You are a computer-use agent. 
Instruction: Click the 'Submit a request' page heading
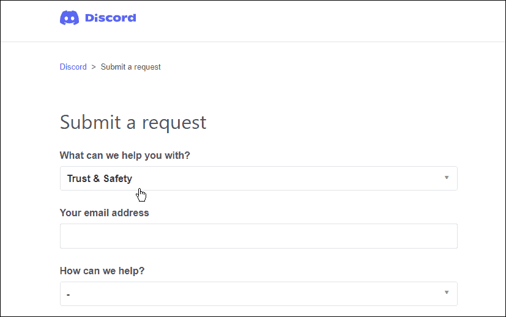pyautogui.click(x=133, y=122)
